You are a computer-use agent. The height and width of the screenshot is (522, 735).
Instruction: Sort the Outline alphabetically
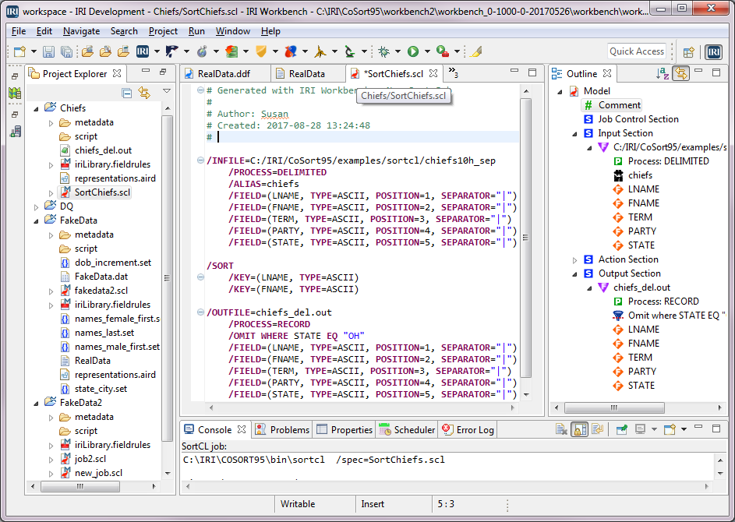tap(663, 73)
